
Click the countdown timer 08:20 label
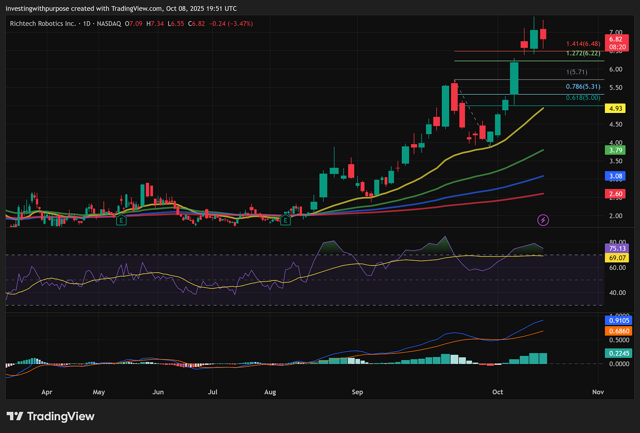click(x=618, y=47)
